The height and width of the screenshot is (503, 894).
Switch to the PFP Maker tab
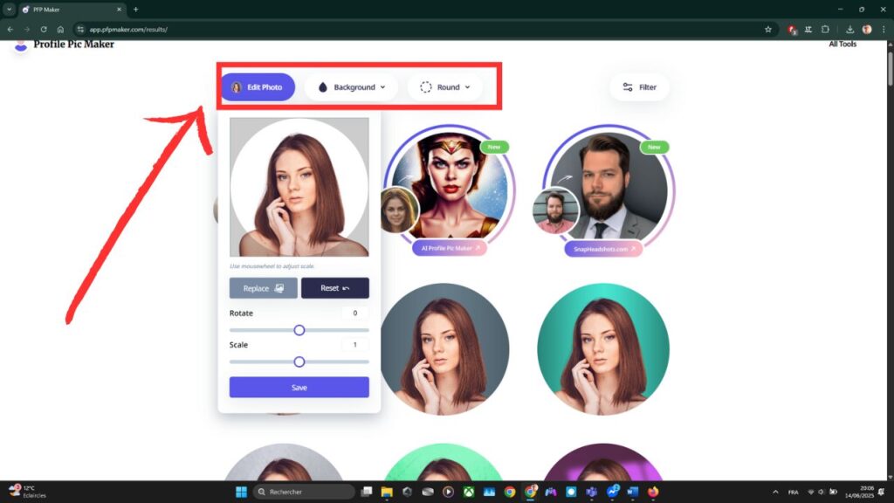(x=72, y=10)
